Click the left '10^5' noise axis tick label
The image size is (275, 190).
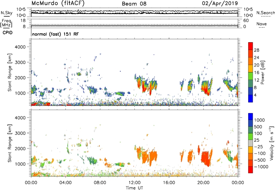(21, 9)
